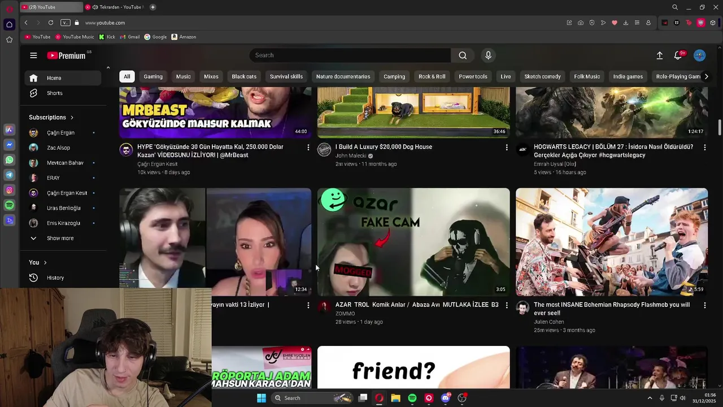Open YouTube notifications bell
Viewport: 723px width, 407px height.
[678, 55]
